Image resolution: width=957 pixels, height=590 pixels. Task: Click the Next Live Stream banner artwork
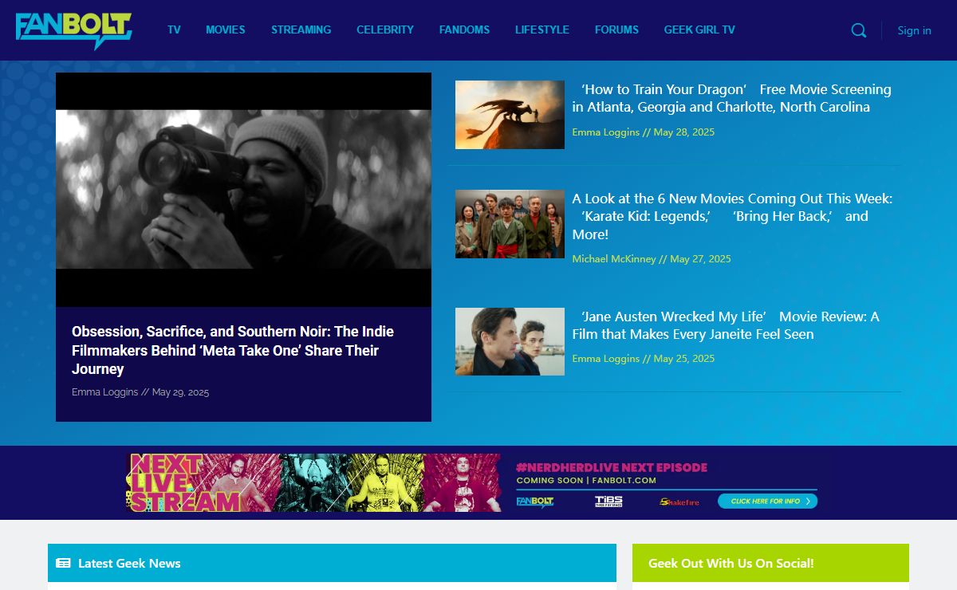313,482
